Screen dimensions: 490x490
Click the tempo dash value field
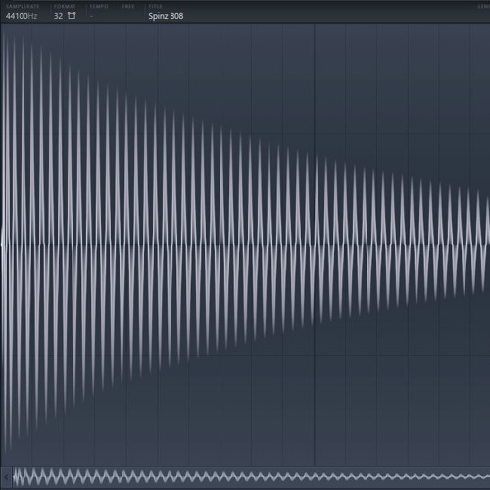92,16
